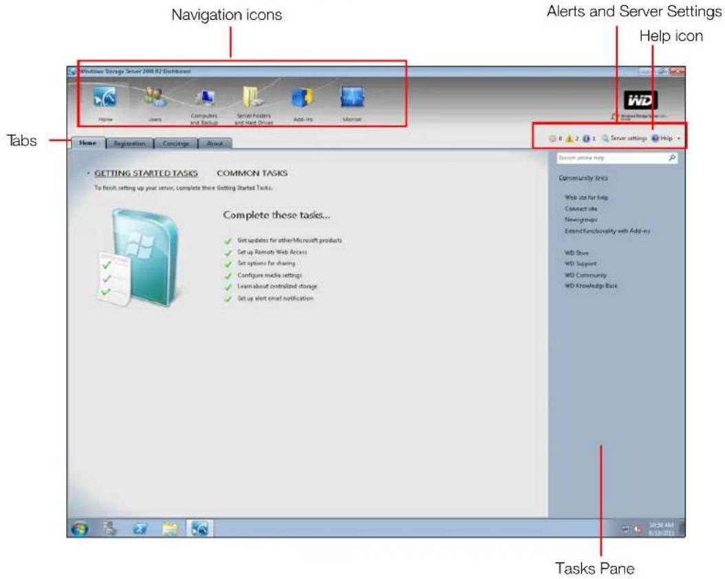Expand the Help dropdown arrow
Screen dimensions: 725x579
tap(678, 139)
